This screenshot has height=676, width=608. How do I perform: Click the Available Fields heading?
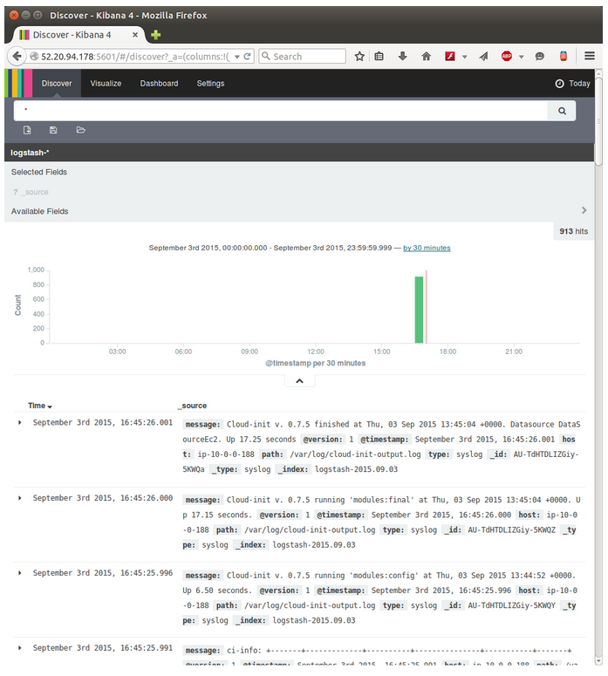coord(39,211)
